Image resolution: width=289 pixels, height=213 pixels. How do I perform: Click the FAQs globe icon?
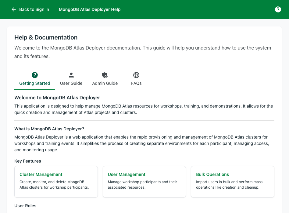coord(136,75)
